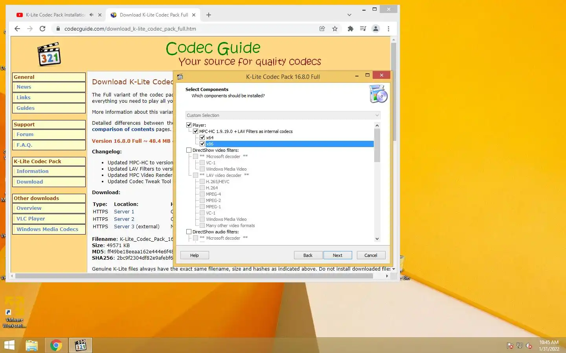Open Chrome tab search chevron
The height and width of the screenshot is (353, 566).
tap(349, 15)
